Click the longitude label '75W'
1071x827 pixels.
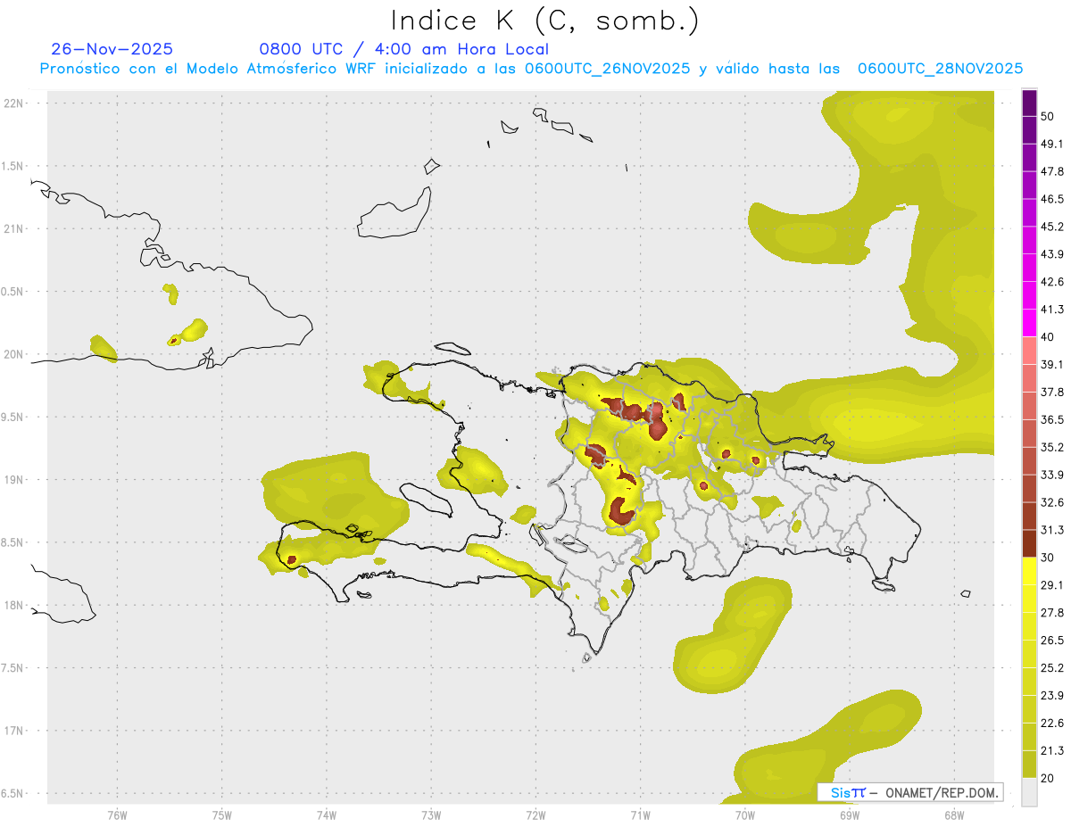(222, 815)
